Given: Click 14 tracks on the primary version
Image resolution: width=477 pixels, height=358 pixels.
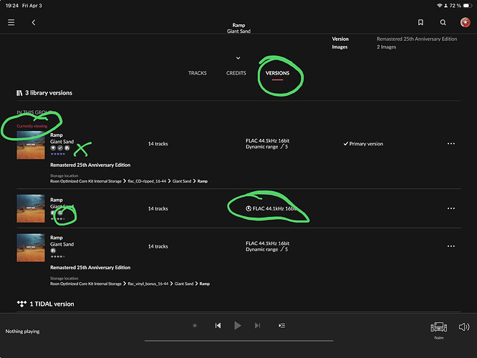Looking at the screenshot, I should point(158,144).
